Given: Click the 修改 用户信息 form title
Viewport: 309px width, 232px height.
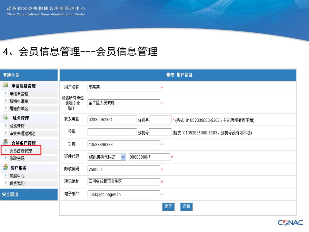Looking at the screenshot, I should point(179,75).
